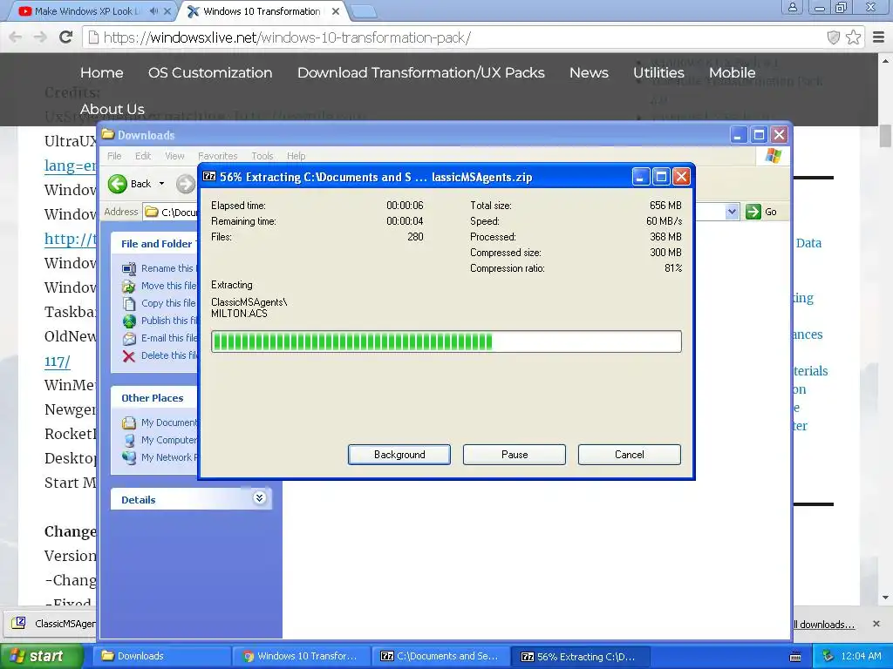Click the Windows flag logo in Downloads window
Viewport: 893px width, 669px height.
click(x=774, y=155)
